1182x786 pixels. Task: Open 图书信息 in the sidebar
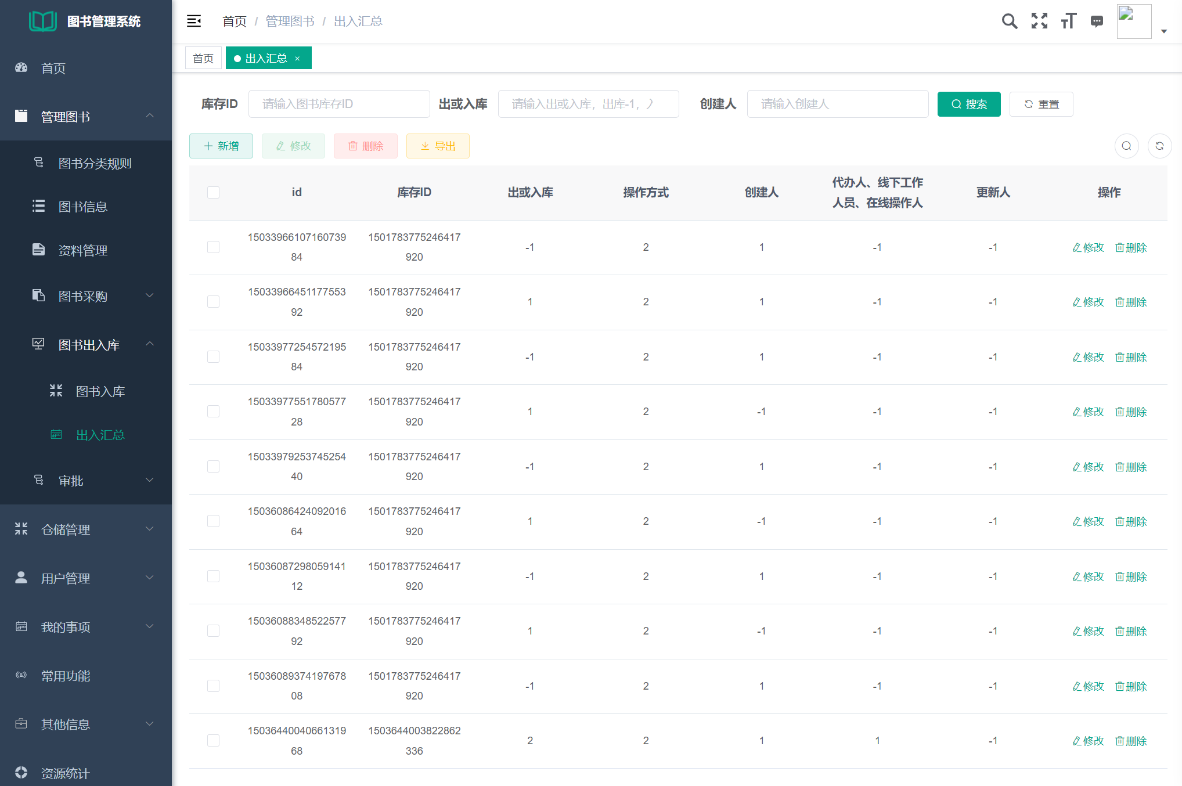83,207
